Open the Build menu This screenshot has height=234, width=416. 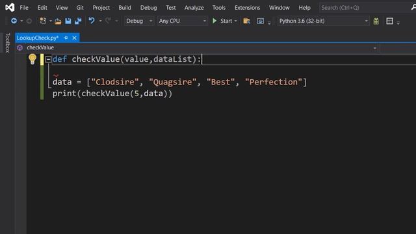click(125, 8)
